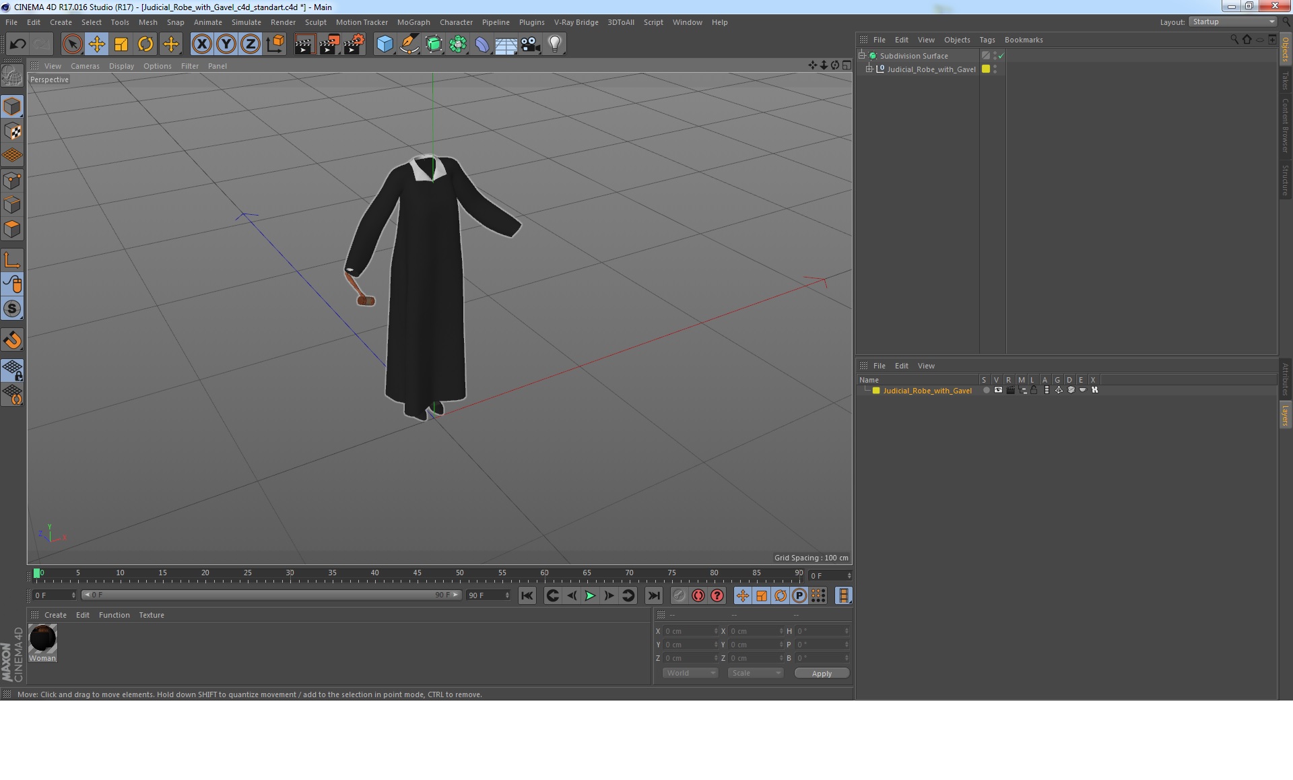Open the Timeline filmstrip options button
Viewport: 1293px width, 780px height.
tap(843, 595)
